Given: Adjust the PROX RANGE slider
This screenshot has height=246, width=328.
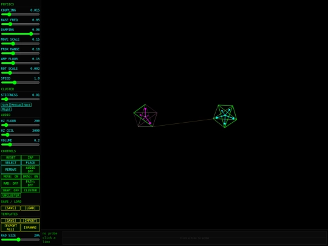Looking at the screenshot, I should pos(20,53).
